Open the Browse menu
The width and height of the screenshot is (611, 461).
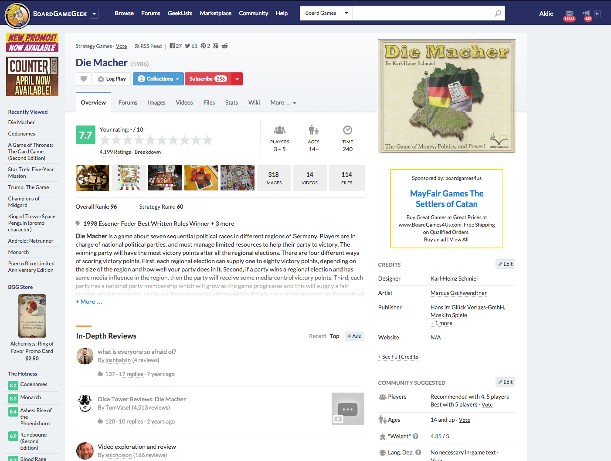124,14
